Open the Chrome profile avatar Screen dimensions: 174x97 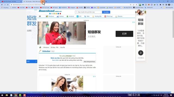coord(169,5)
